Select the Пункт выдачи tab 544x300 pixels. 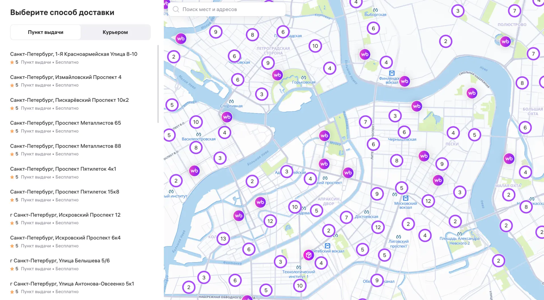pos(46,32)
